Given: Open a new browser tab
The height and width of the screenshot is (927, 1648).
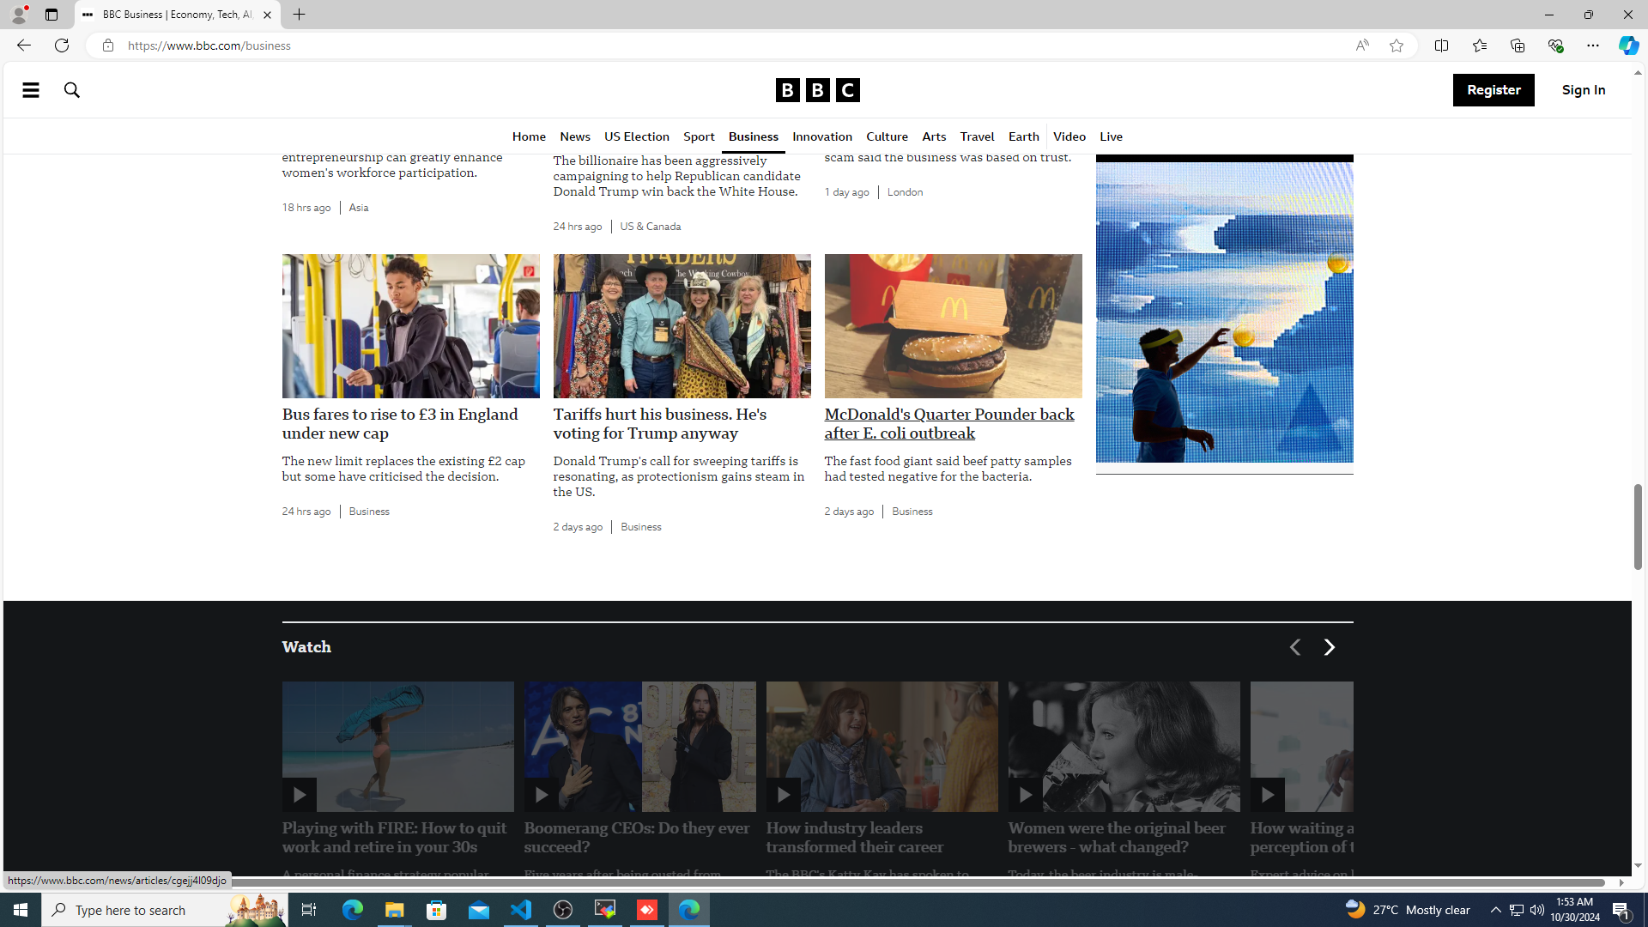Looking at the screenshot, I should coord(299,15).
